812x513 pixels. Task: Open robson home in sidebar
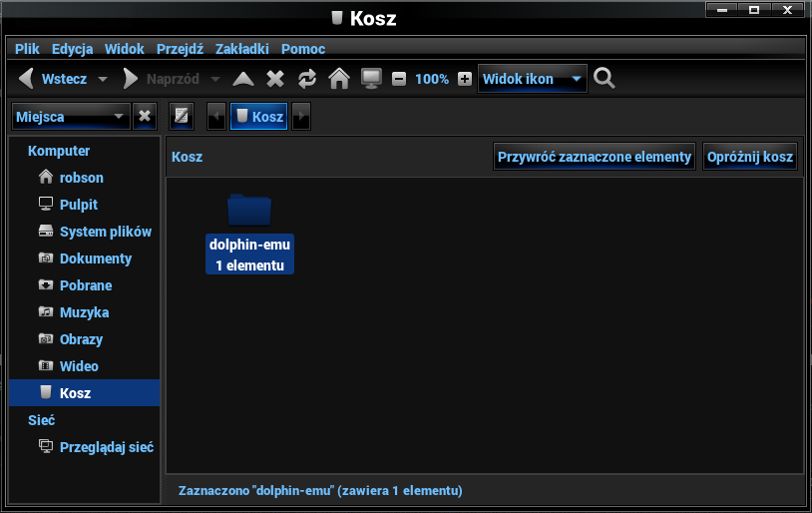[84, 178]
